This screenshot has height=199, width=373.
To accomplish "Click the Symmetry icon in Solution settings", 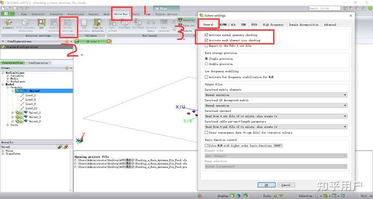I will click(x=8, y=24).
